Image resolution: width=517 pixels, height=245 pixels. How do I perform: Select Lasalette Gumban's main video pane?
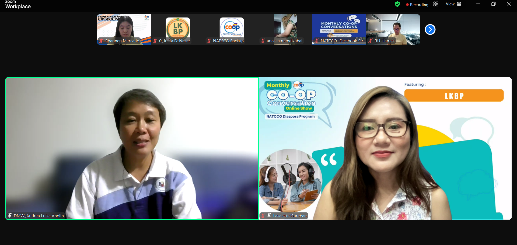click(x=385, y=149)
